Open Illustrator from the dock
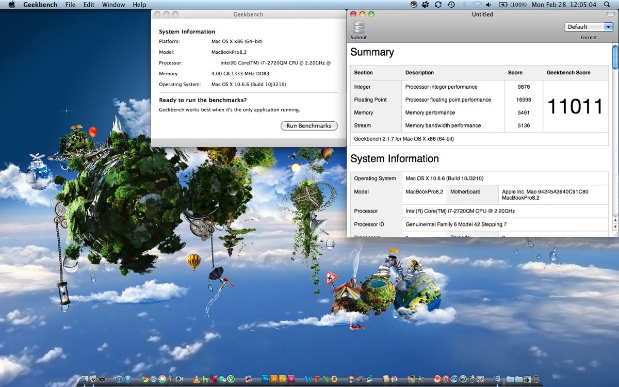The height and width of the screenshot is (387, 619). tap(274, 379)
